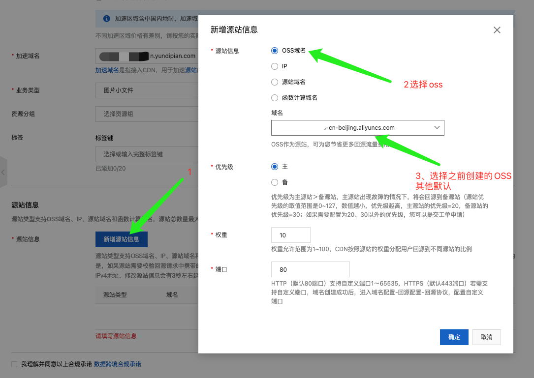Open the 选择资源组 dropdown

pyautogui.click(x=147, y=114)
